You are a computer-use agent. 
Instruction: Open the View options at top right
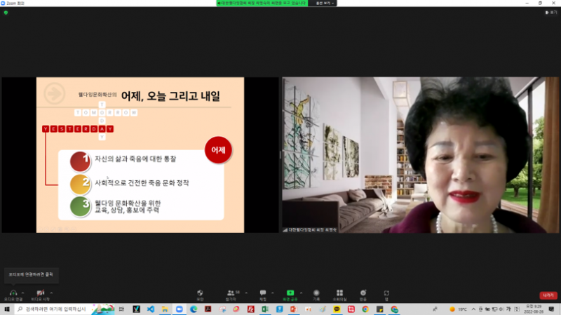coord(550,12)
